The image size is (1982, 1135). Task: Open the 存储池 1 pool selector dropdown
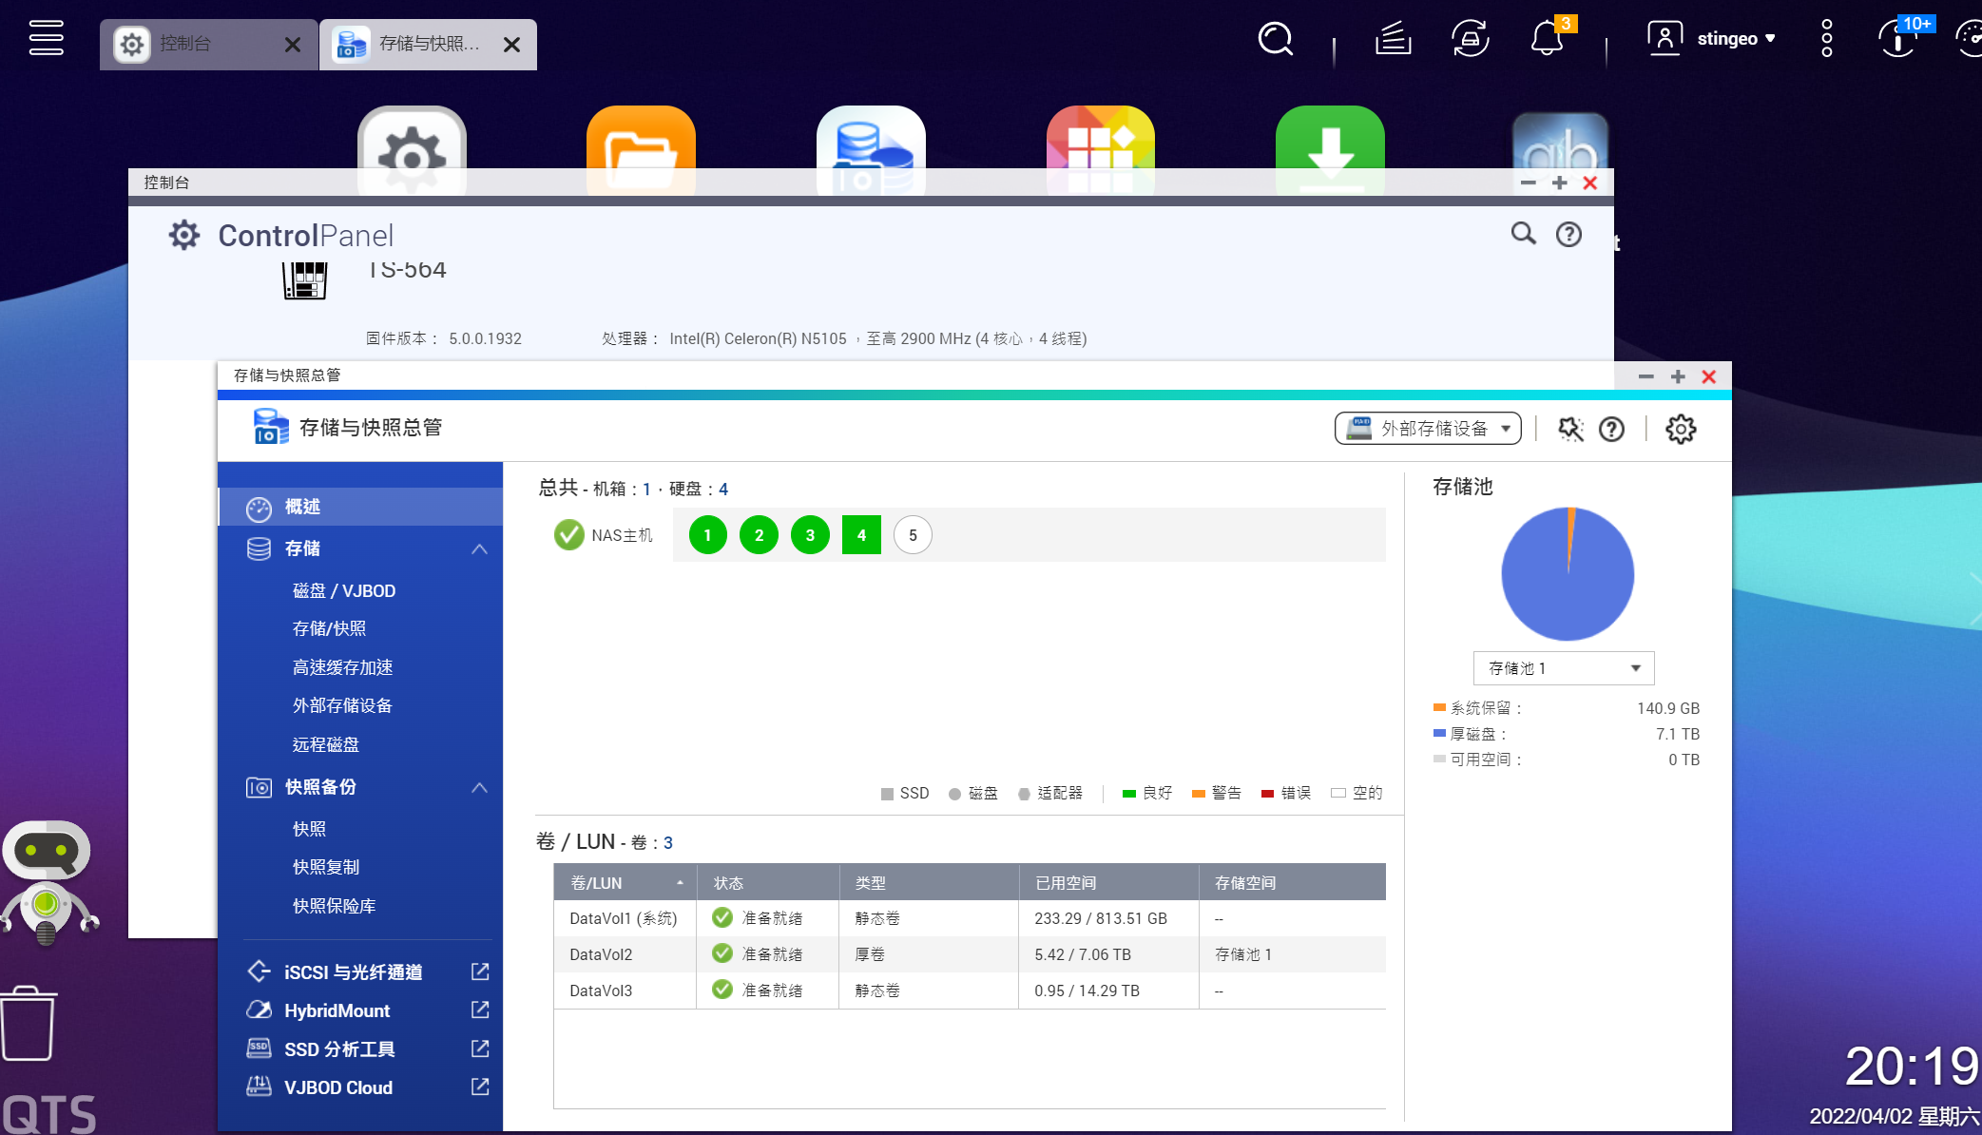[1563, 668]
